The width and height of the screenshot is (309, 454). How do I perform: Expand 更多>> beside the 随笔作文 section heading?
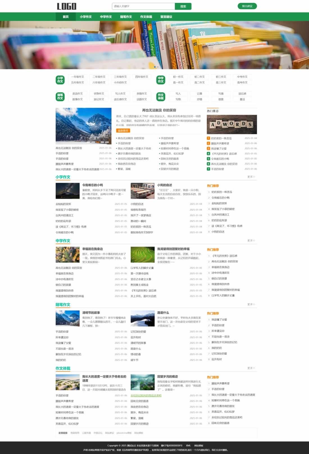click(x=251, y=304)
